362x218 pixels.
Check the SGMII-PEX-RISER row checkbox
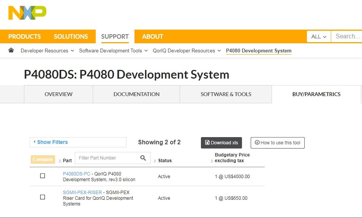coord(43,197)
